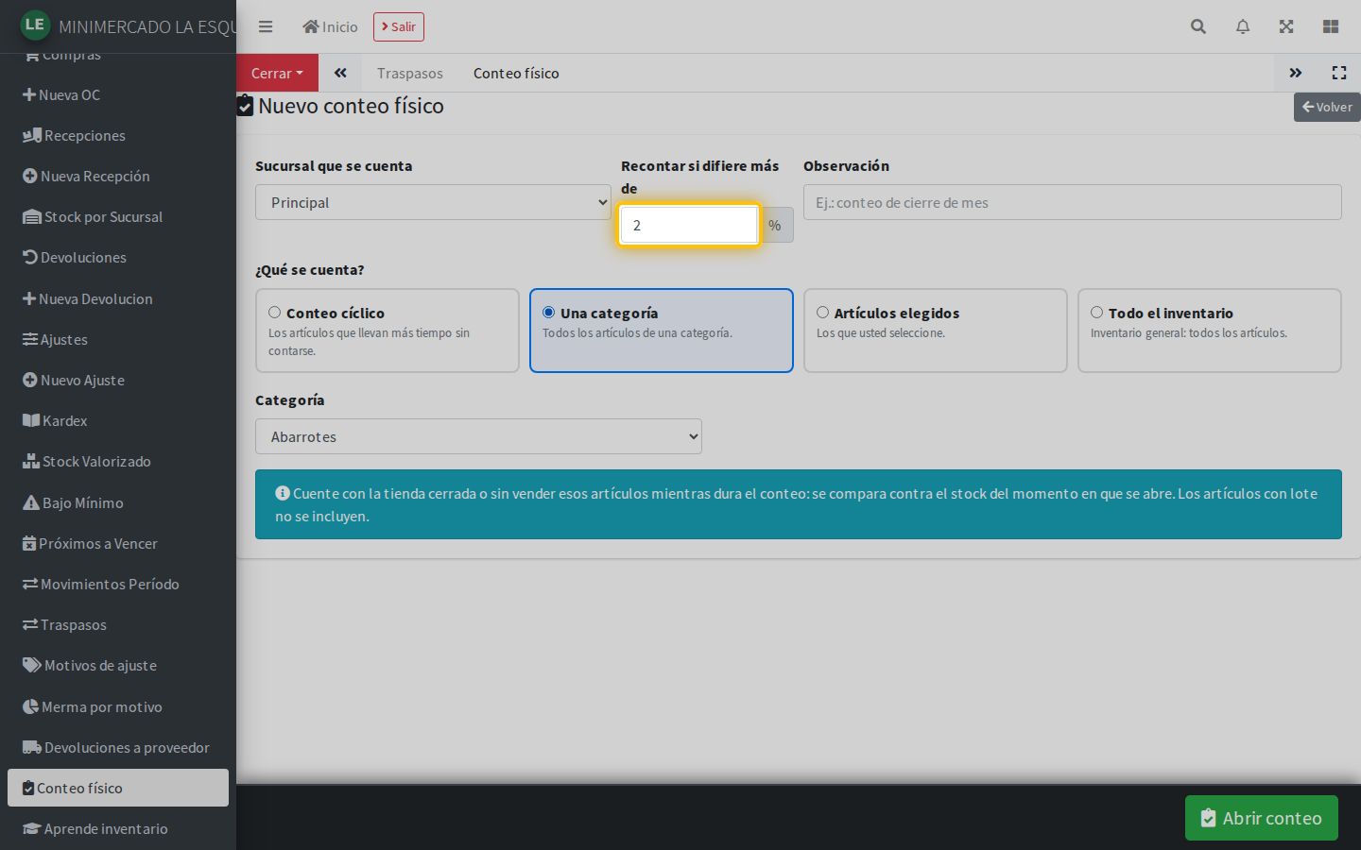Open the Sucursal que se cuenta dropdown
This screenshot has width=1361, height=850.
click(433, 202)
